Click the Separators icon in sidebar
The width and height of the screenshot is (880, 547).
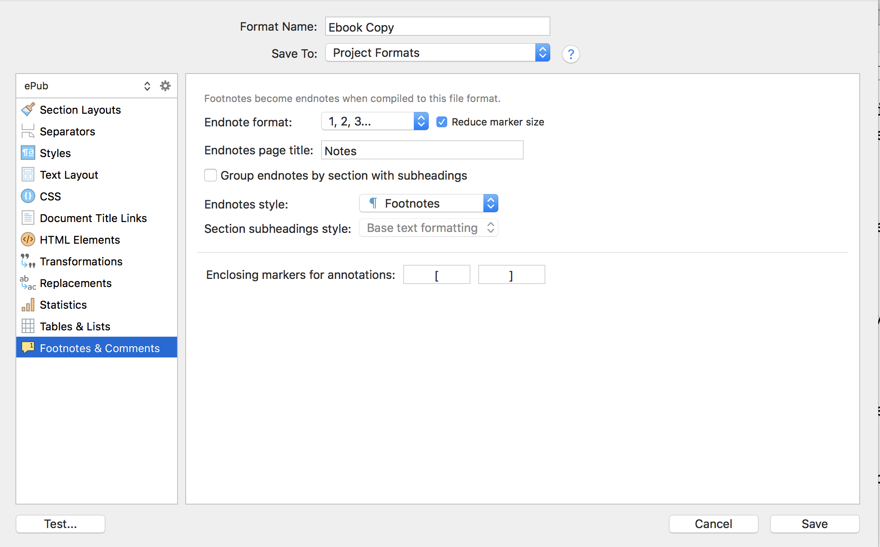28,131
